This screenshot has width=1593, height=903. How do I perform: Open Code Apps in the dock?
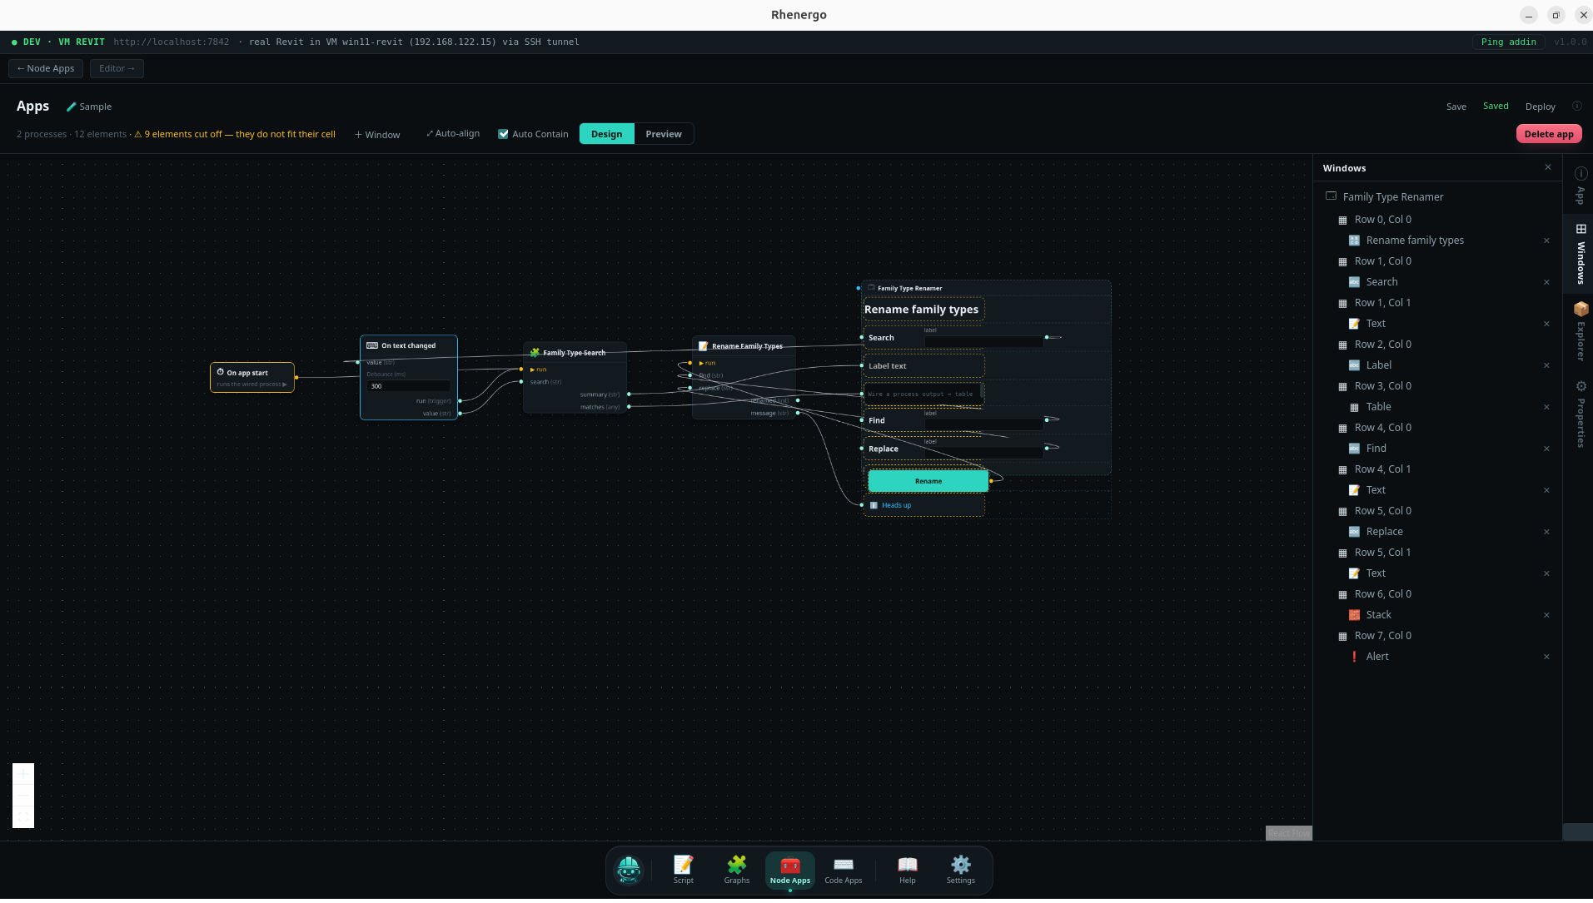(843, 870)
